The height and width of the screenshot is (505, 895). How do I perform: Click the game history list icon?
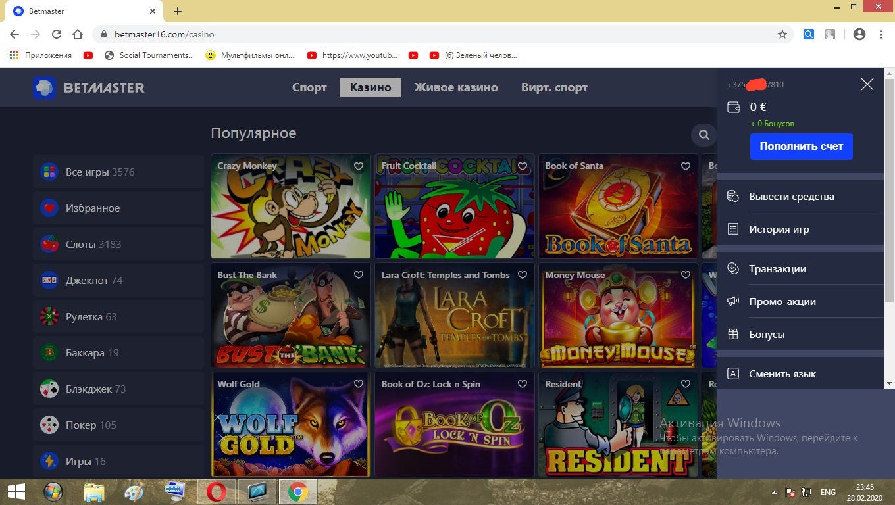(733, 229)
